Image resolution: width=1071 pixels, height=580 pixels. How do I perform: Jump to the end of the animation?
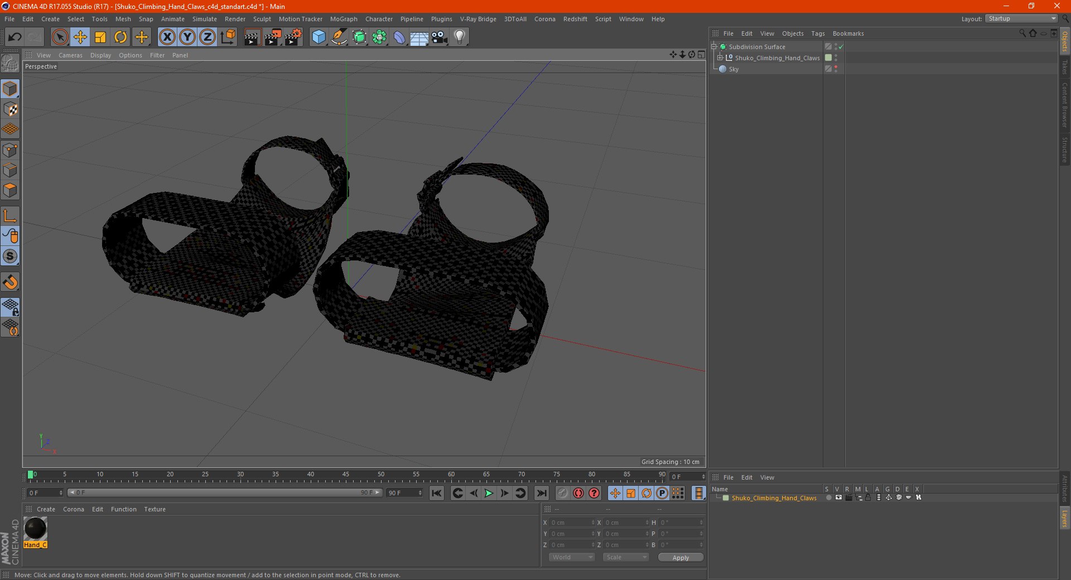[541, 493]
